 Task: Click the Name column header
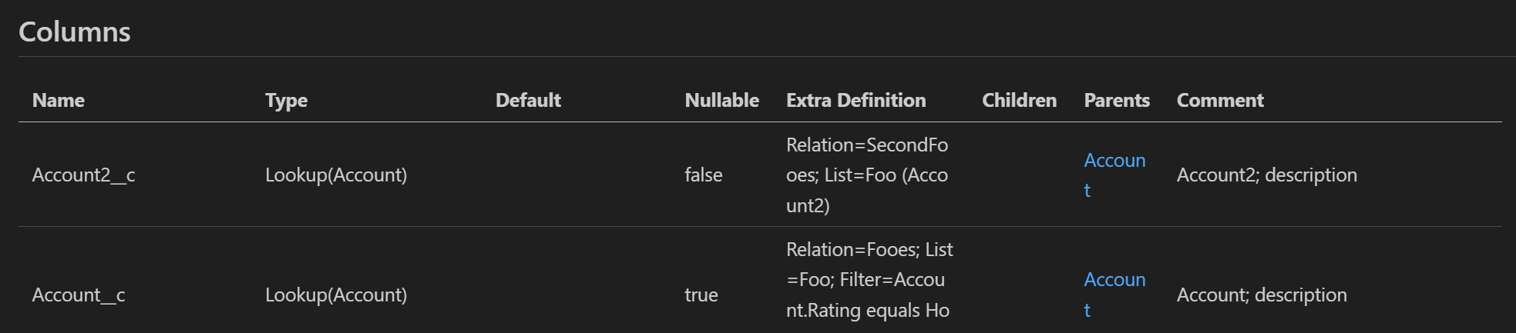[x=59, y=100]
